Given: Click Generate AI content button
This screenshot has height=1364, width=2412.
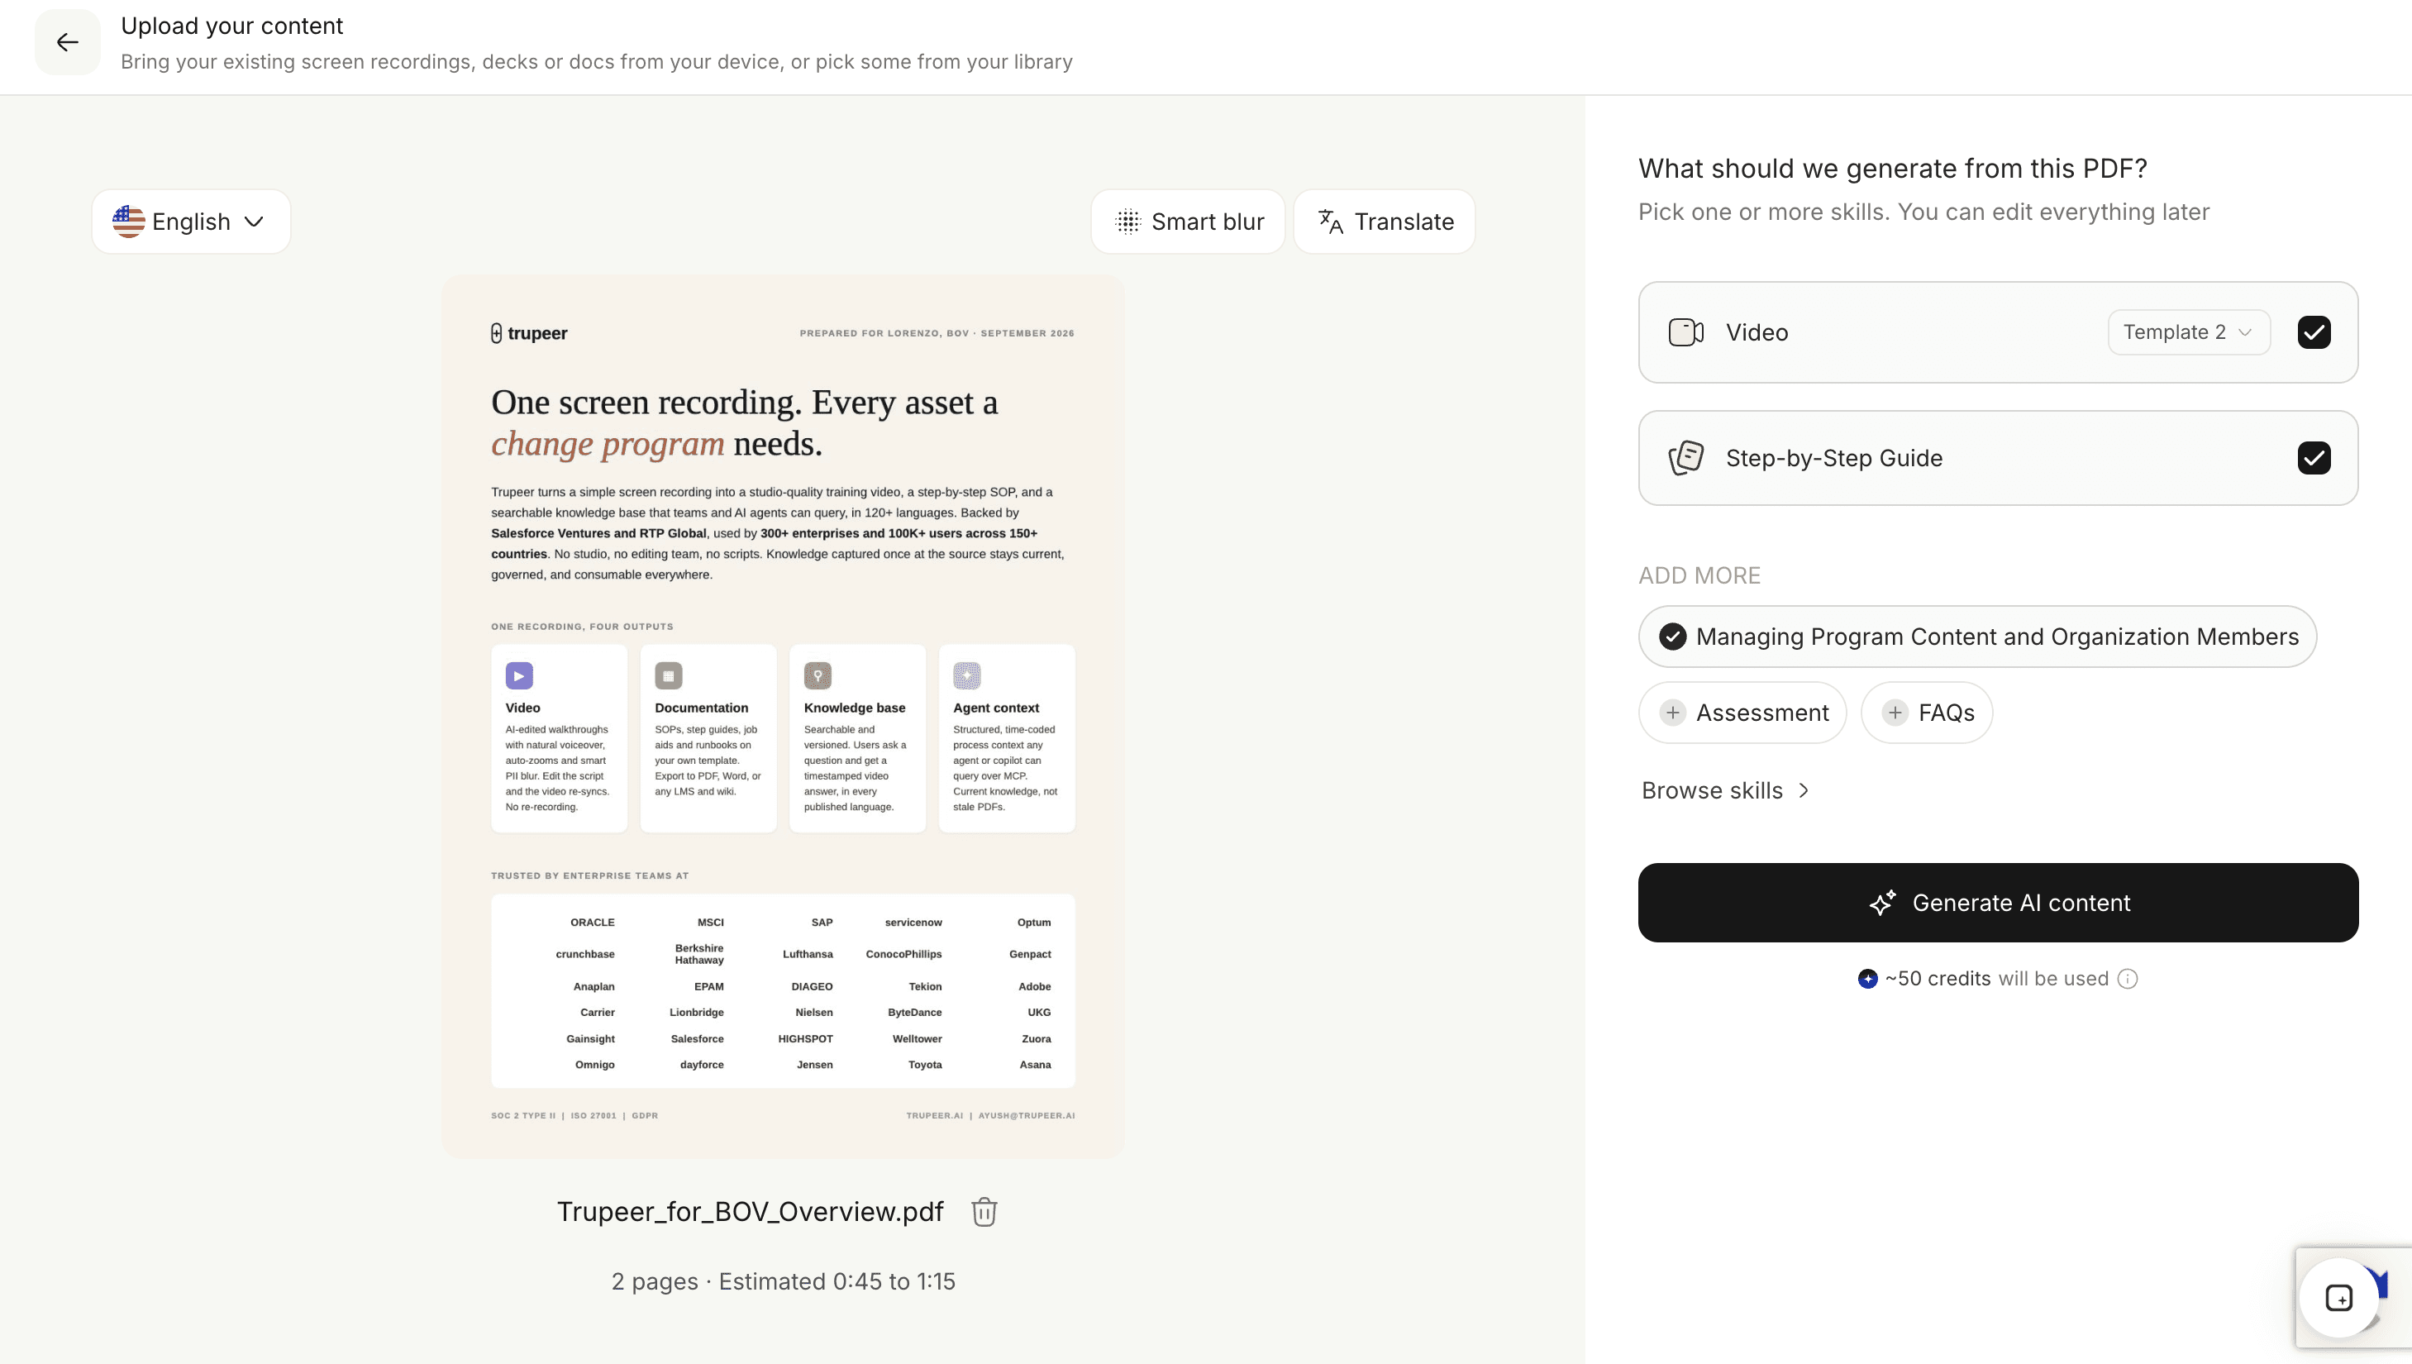Looking at the screenshot, I should pos(1998,903).
